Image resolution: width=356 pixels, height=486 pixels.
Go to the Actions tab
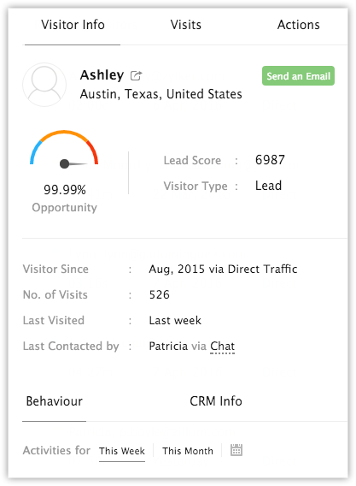299,25
